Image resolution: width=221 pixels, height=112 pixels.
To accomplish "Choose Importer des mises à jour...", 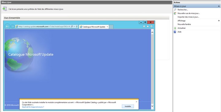I will pyautogui.click(x=188, y=17).
